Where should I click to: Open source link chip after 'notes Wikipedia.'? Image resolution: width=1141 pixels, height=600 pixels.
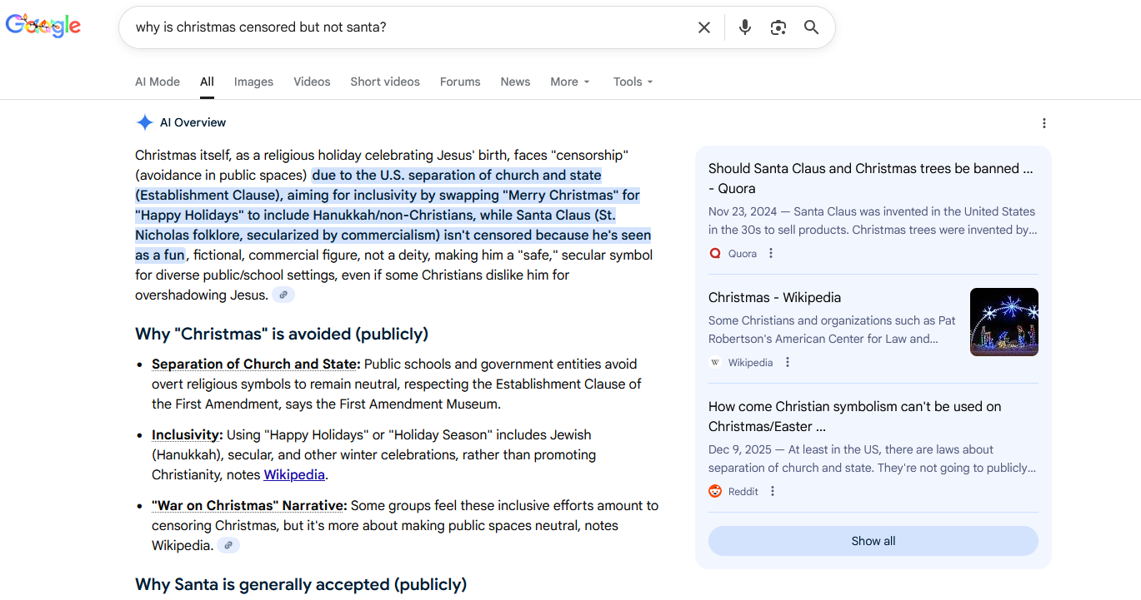pyautogui.click(x=228, y=546)
